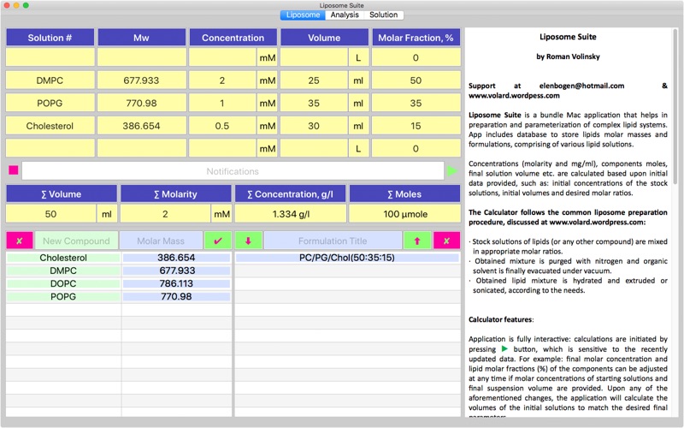This screenshot has height=428, width=684.
Task: Click the Notifications text field
Action: [233, 171]
